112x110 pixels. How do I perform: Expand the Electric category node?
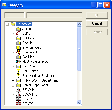click(13, 43)
